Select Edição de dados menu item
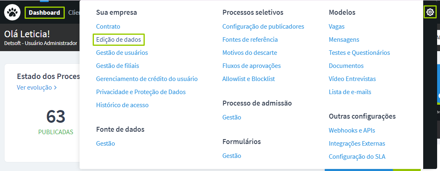 pyautogui.click(x=119, y=40)
